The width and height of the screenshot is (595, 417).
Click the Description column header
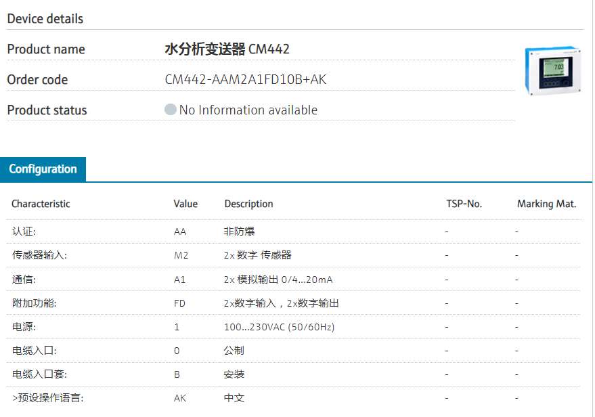coord(248,204)
